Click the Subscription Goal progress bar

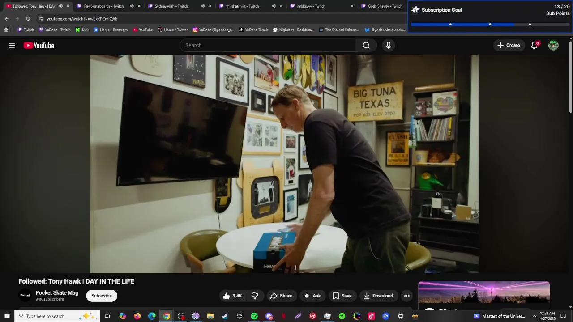(490, 24)
